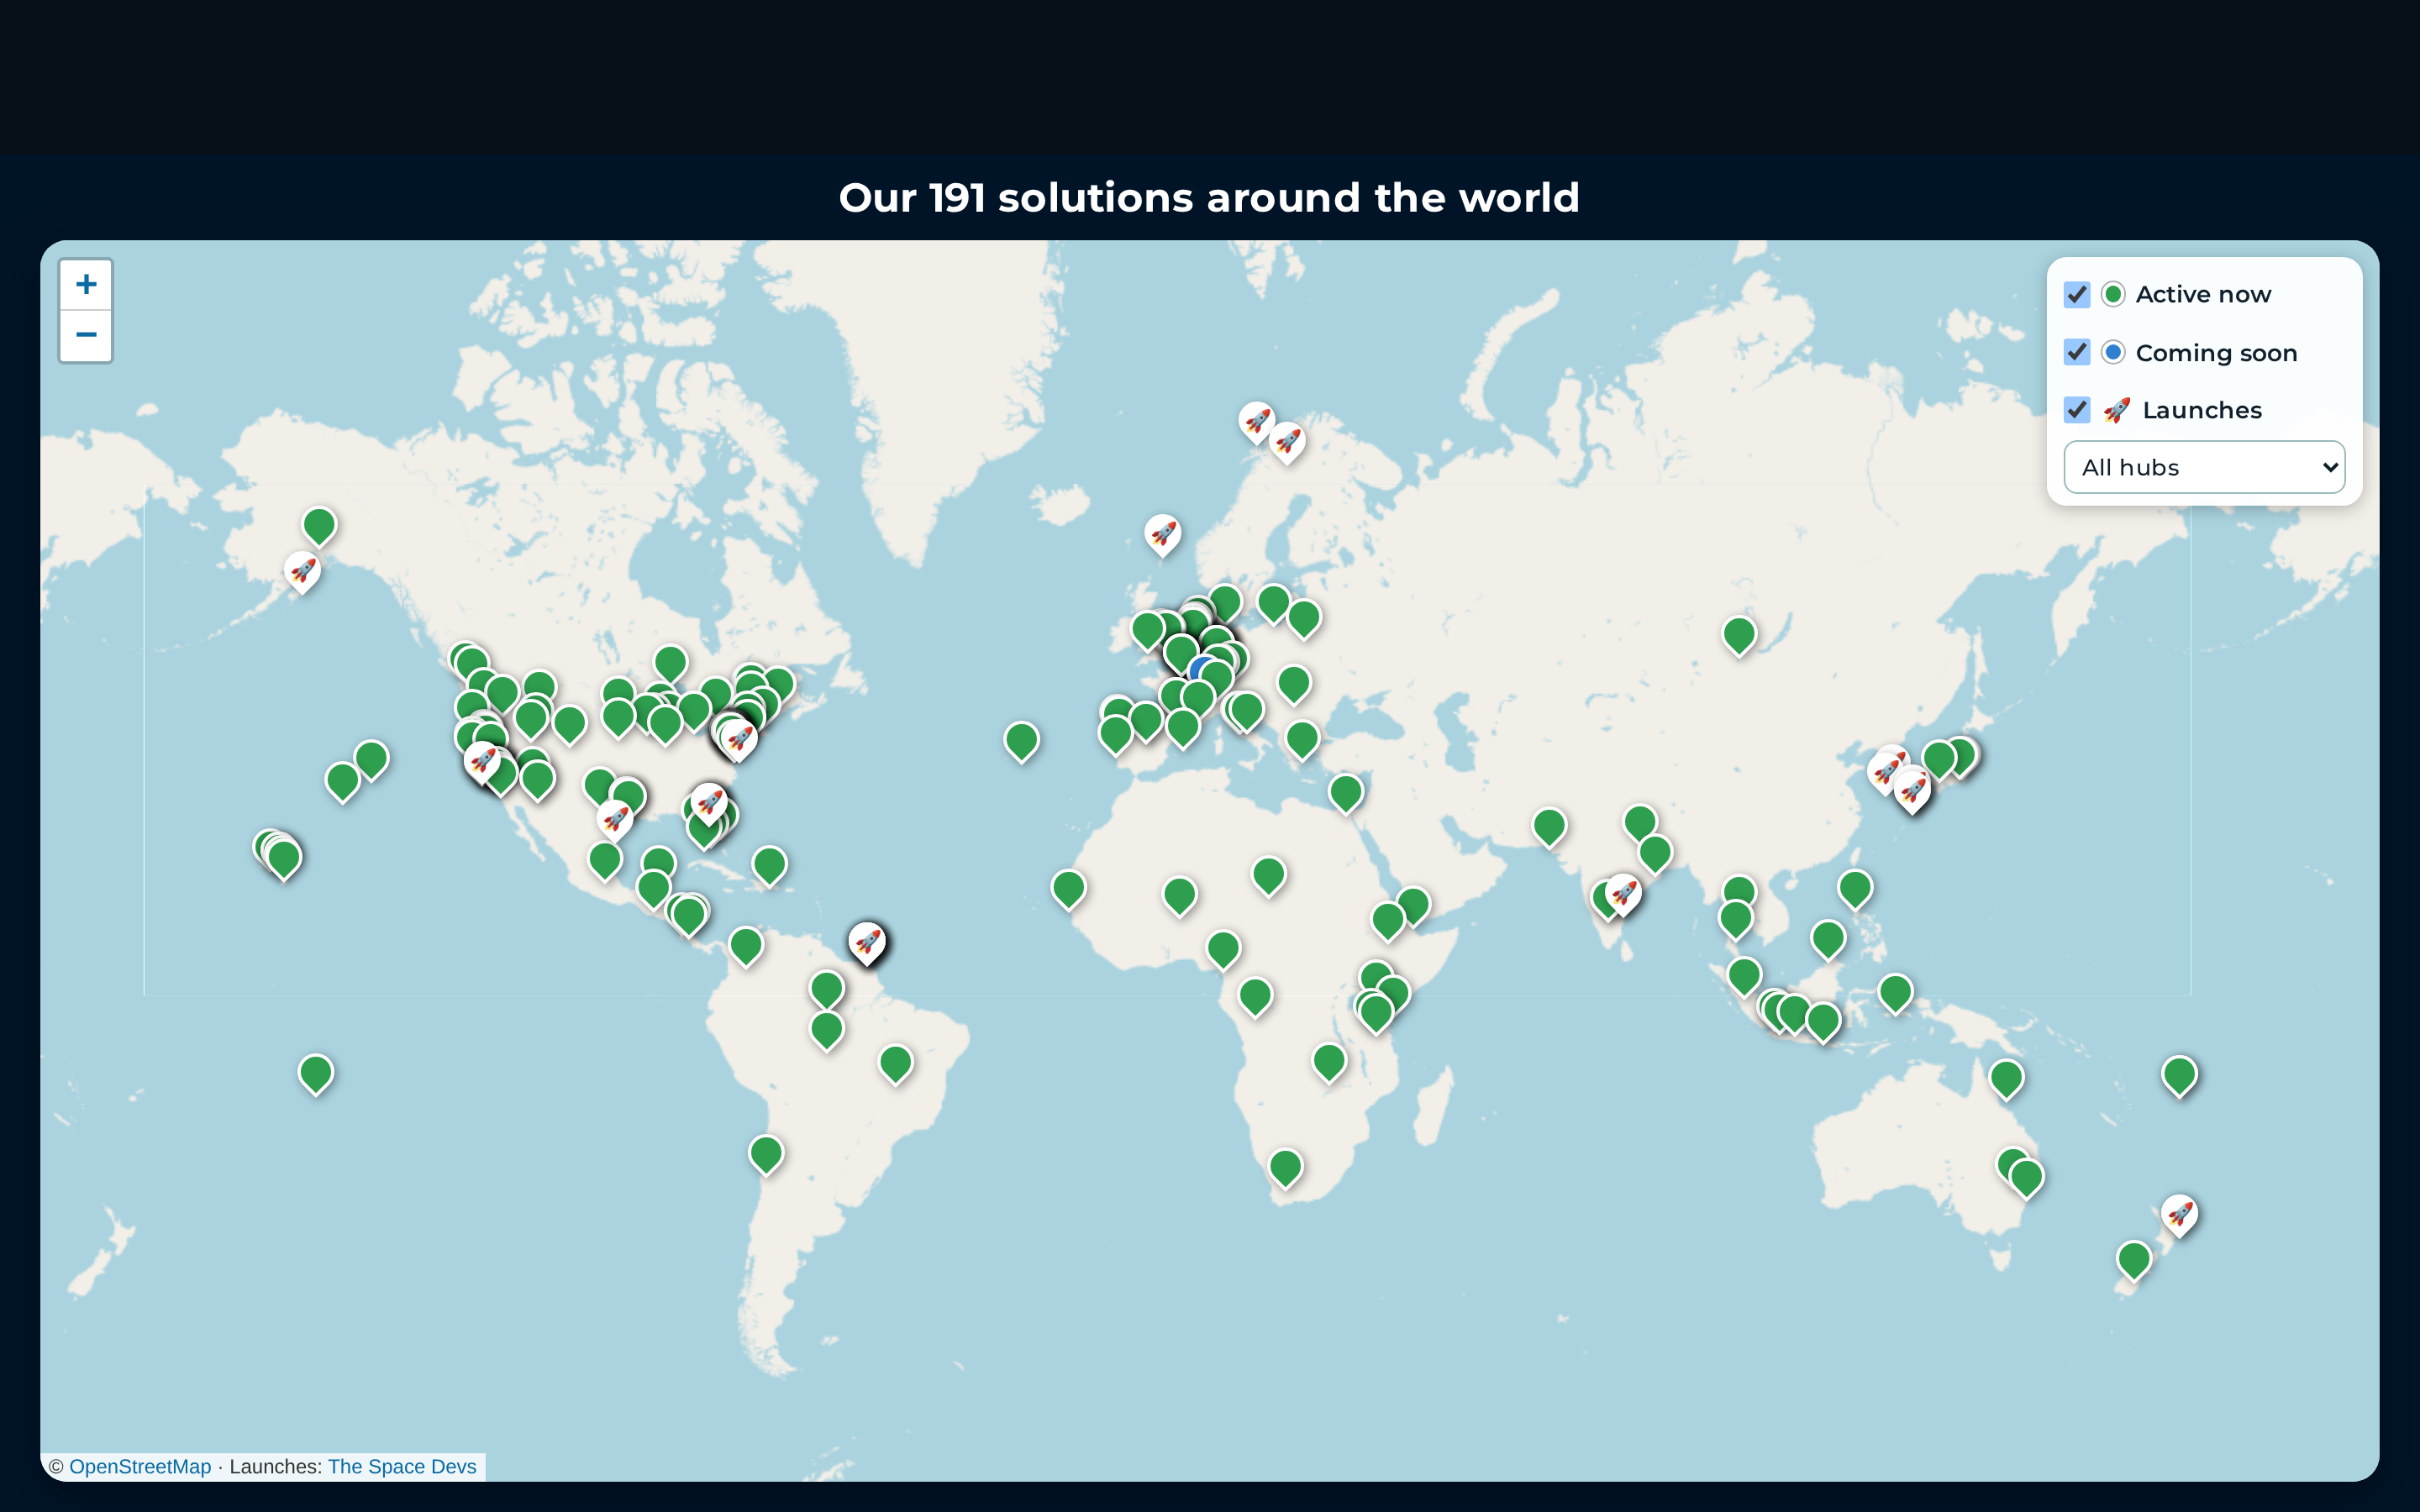Click the green marker in Angola

[1255, 998]
